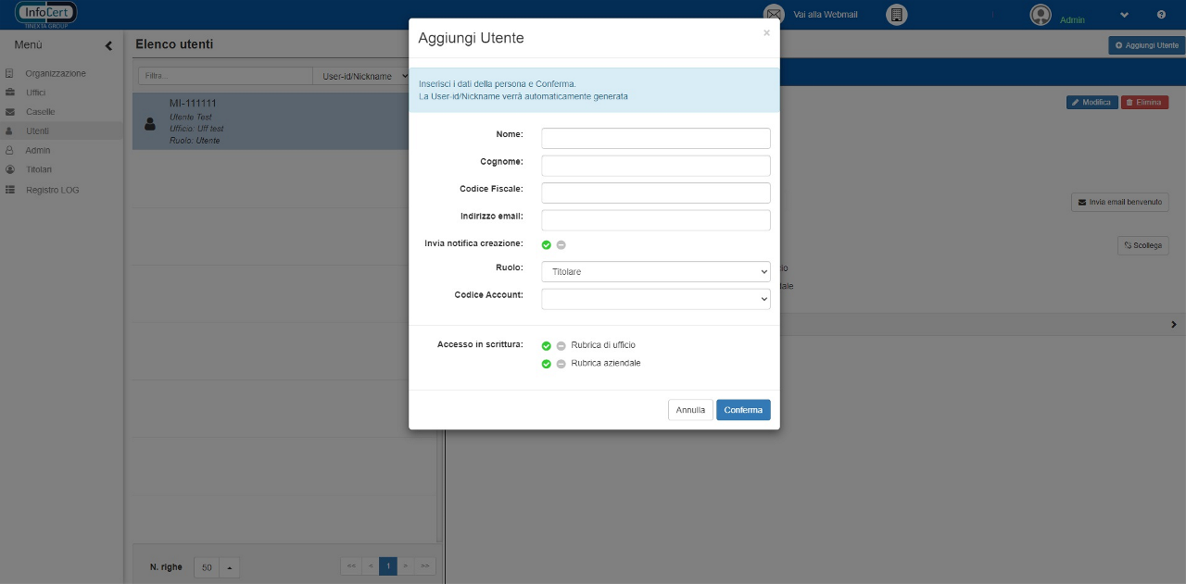
Task: Open the help question mark icon
Action: (1161, 16)
